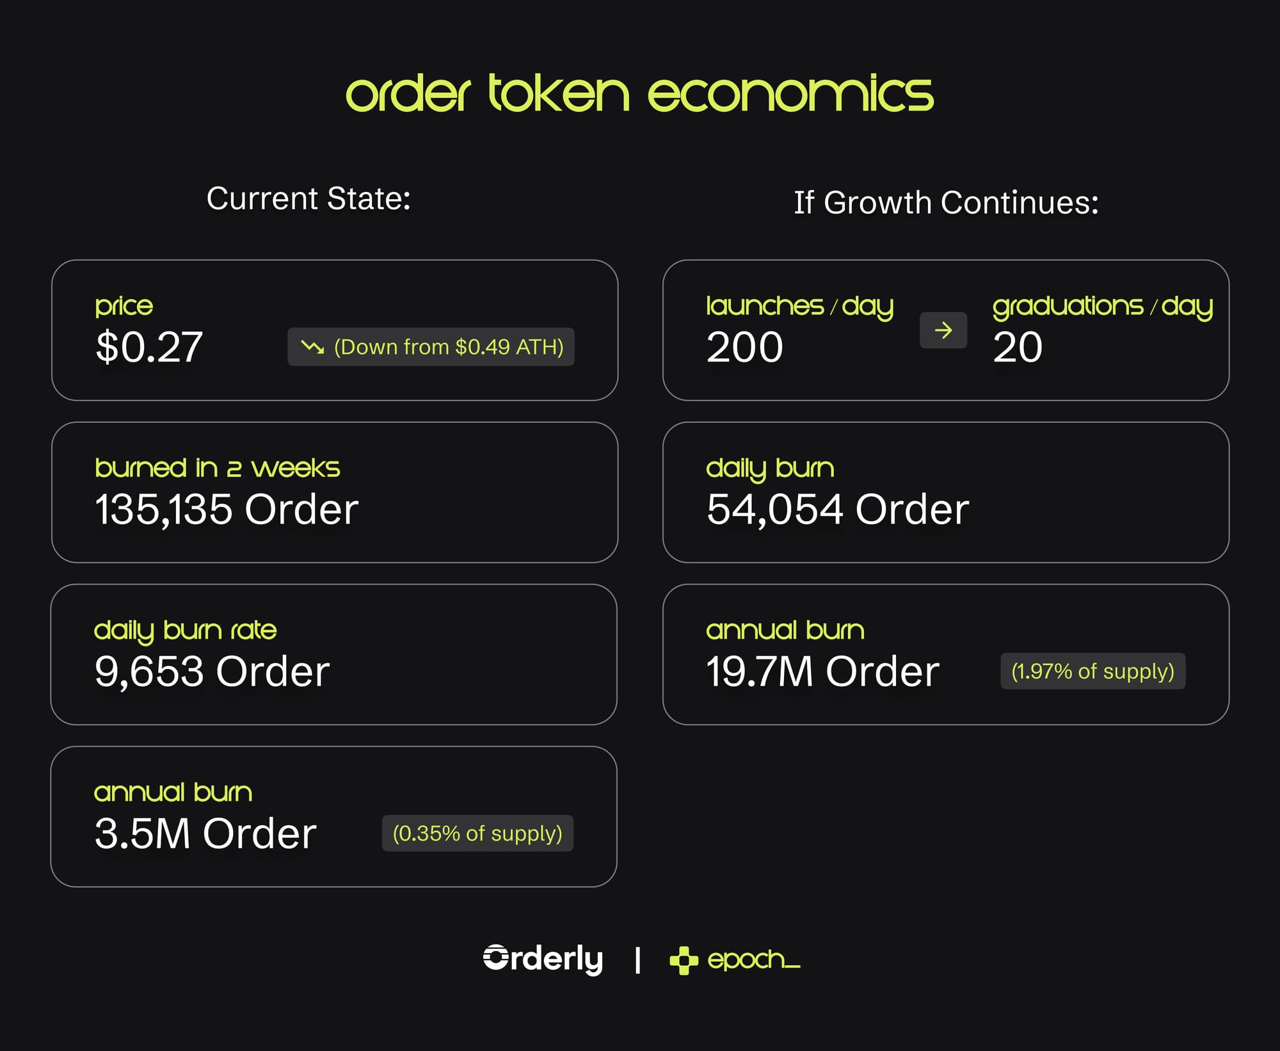
Task: Click the "order token economics" title
Action: coord(639,94)
